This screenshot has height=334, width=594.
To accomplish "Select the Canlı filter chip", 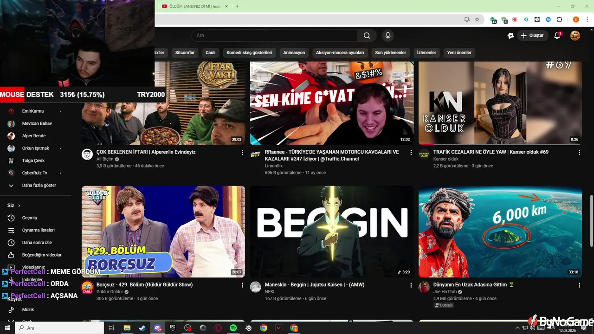I will 210,52.
